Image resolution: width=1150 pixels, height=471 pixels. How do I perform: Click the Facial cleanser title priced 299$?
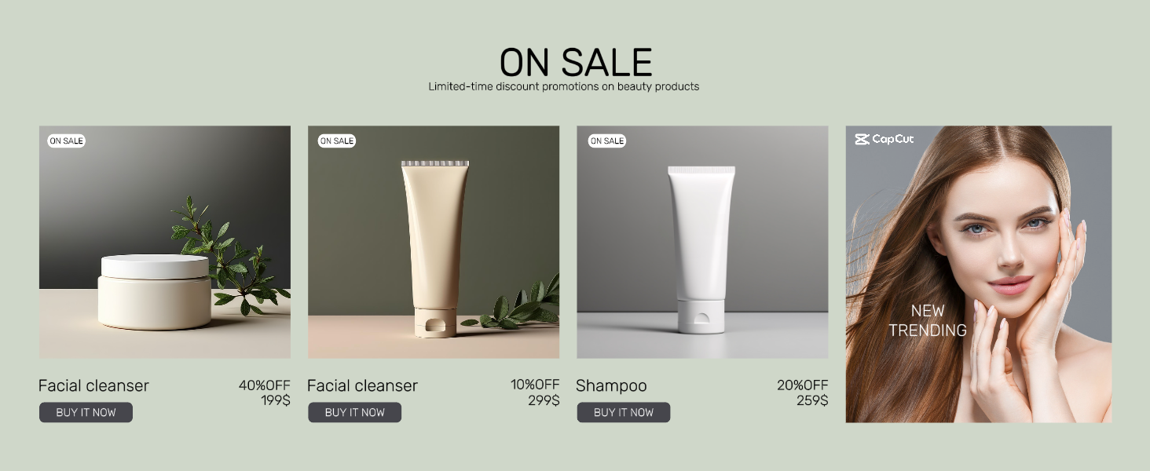(362, 385)
